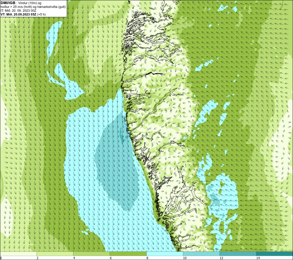Image resolution: width=293 pixels, height=260 pixels.
Task: Click the legend scale label '6'
Action: click(x=111, y=258)
